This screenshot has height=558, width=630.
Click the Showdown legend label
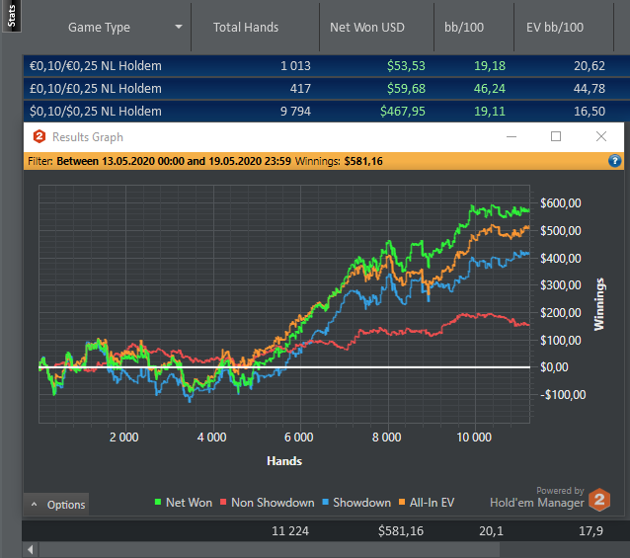coord(361,502)
